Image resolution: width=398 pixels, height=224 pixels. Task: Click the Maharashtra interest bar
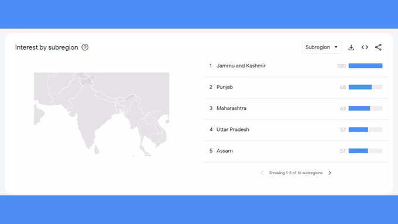(365, 108)
